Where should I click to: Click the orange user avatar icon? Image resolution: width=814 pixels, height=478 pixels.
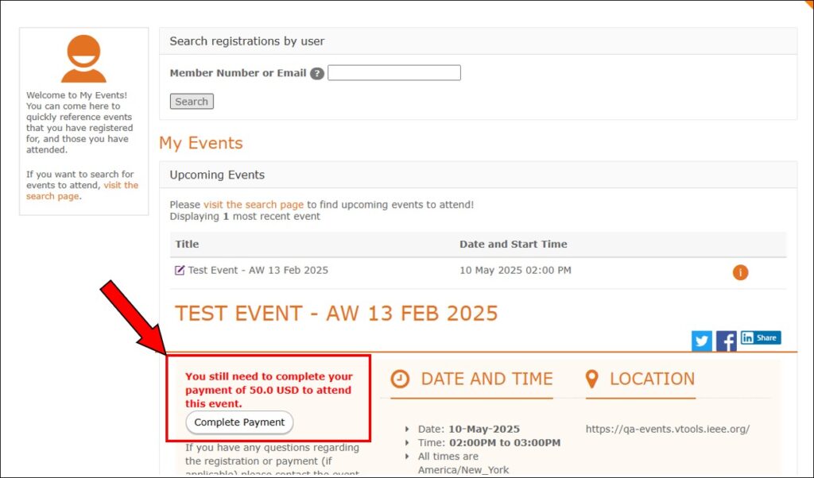click(83, 59)
